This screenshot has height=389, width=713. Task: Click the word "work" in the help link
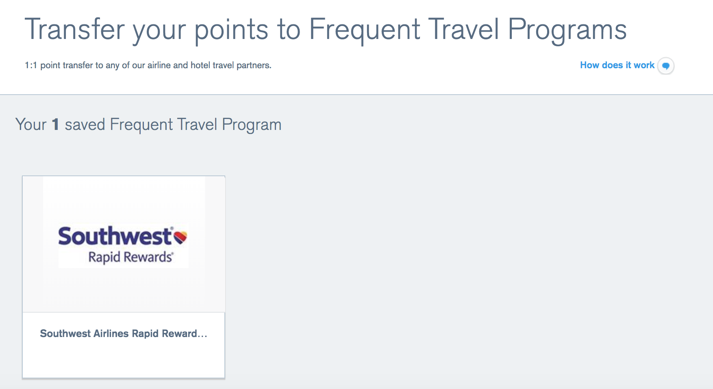click(x=644, y=65)
